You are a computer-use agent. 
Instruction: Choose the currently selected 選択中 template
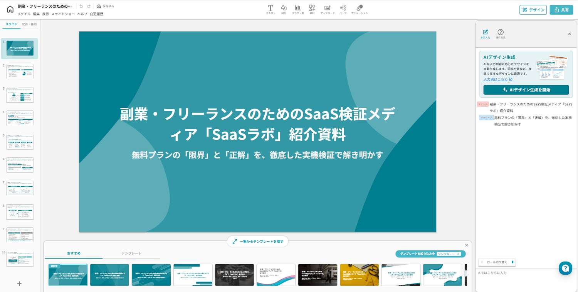pos(68,275)
